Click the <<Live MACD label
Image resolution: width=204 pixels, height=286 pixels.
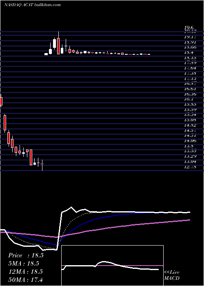click(x=172, y=275)
